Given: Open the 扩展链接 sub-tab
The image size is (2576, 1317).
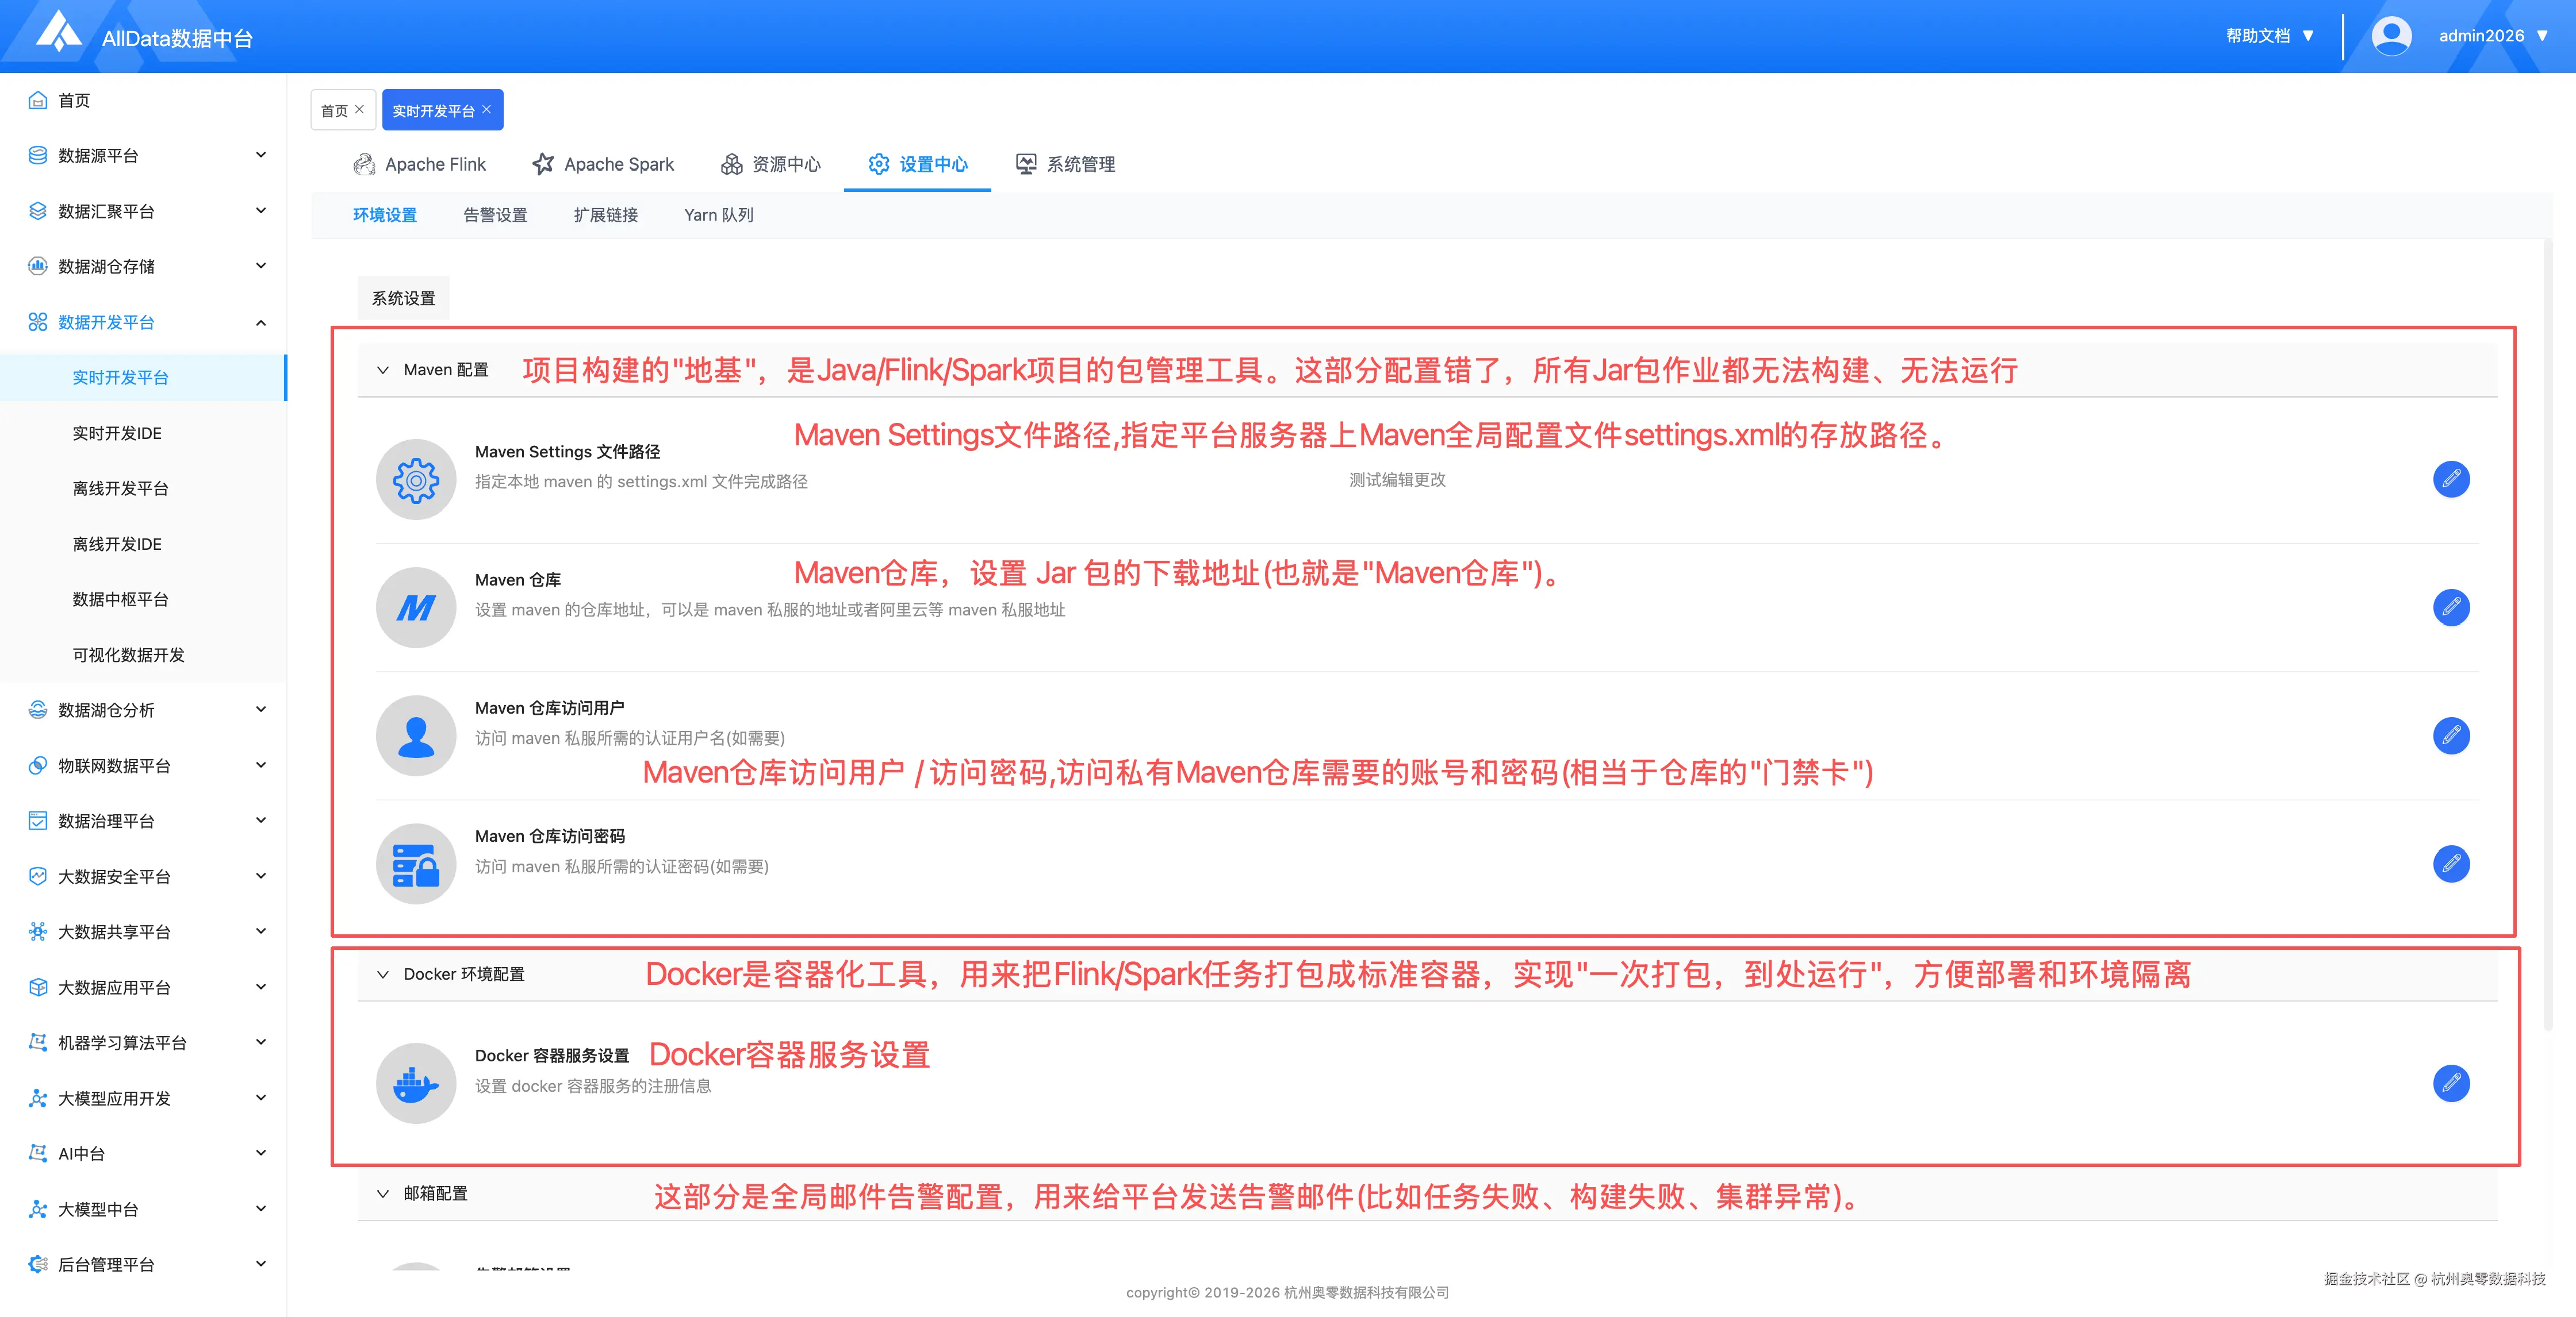Looking at the screenshot, I should pos(606,215).
